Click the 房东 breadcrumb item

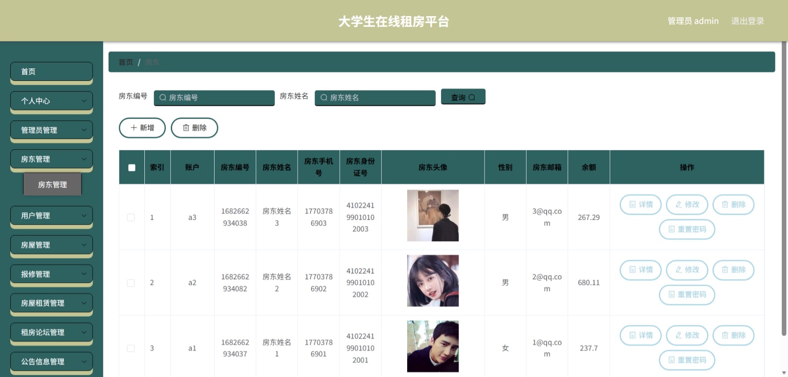tap(152, 62)
